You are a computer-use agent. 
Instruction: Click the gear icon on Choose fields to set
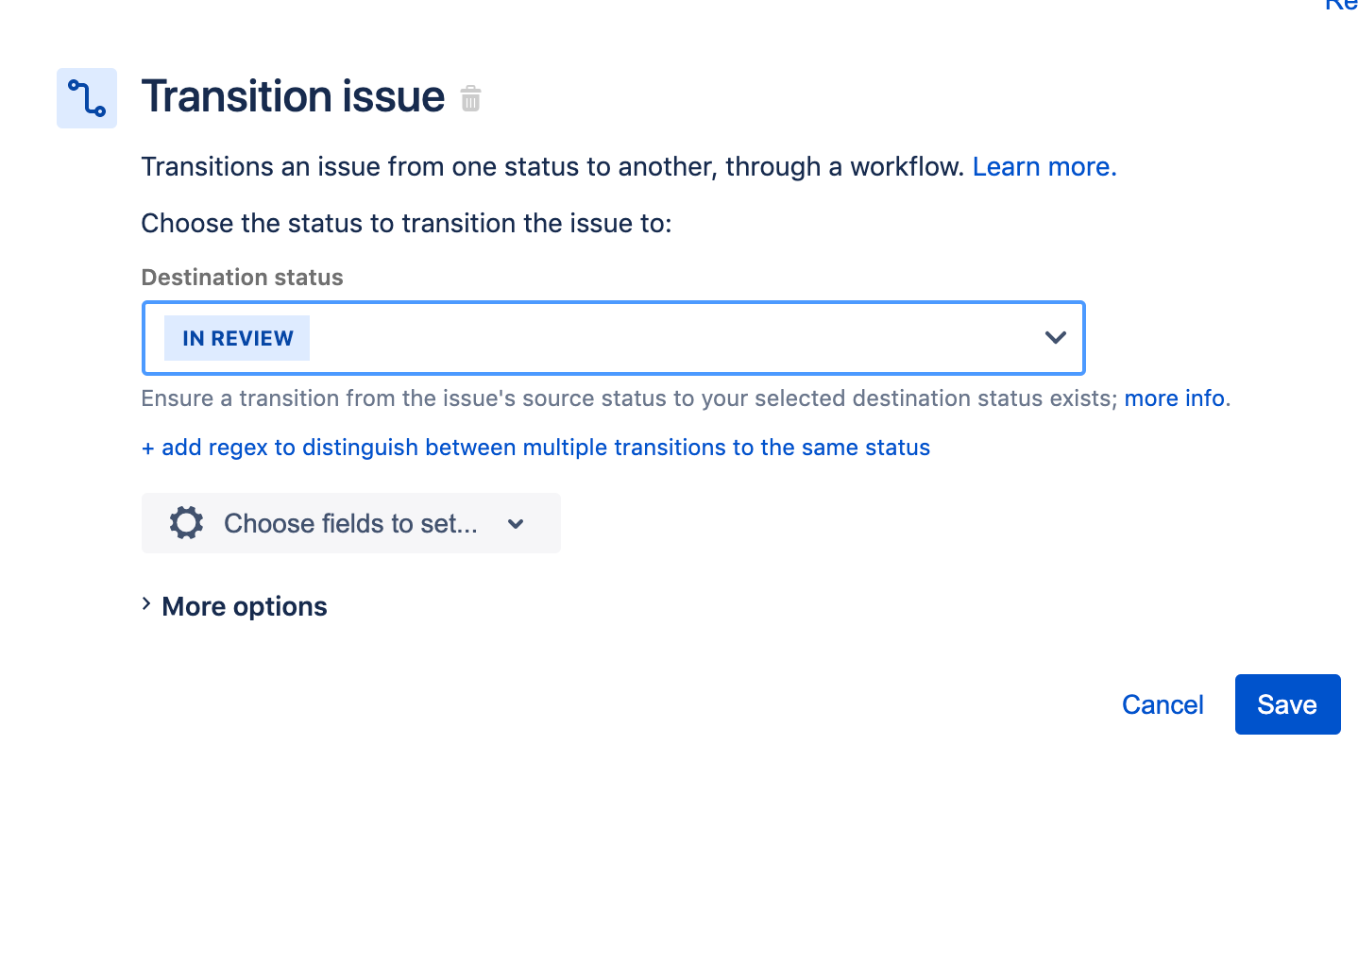coord(186,522)
